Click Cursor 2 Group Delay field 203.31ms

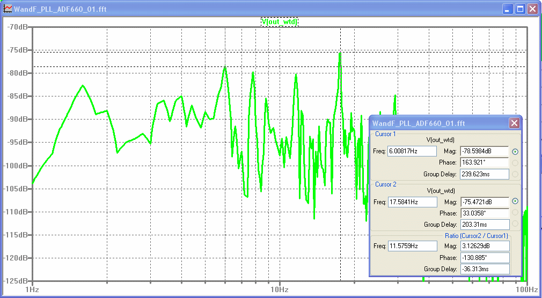485,225
